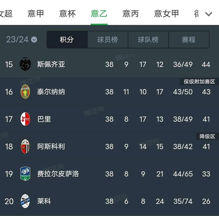
Task: Select the Bari club logo
Action: (25, 119)
